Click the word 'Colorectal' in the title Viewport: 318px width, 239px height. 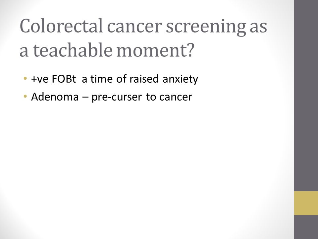pos(61,26)
